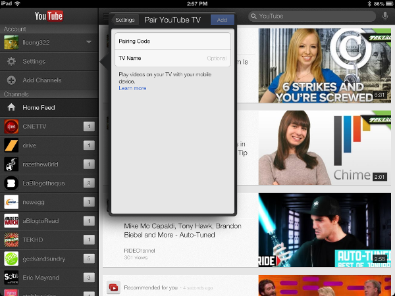Image resolution: width=395 pixels, height=296 pixels.
Task: Open the LaBlogotheque channel icon
Action: (x=11, y=183)
